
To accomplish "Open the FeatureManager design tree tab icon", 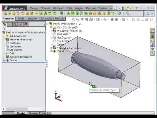I will coord(5,24).
